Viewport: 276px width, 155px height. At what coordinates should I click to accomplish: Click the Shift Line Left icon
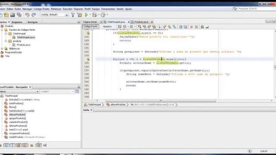(x=181, y=27)
